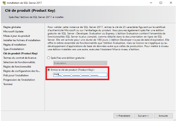Open 'Installer les fichiers d'installation' step
Screen dimensions: 176x121
click(x=22, y=40)
